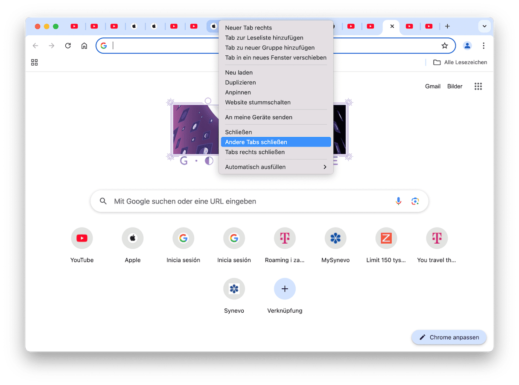Screen dimensions: 519x385
Task: Open a new tab with the plus icon
Action: pos(447,26)
